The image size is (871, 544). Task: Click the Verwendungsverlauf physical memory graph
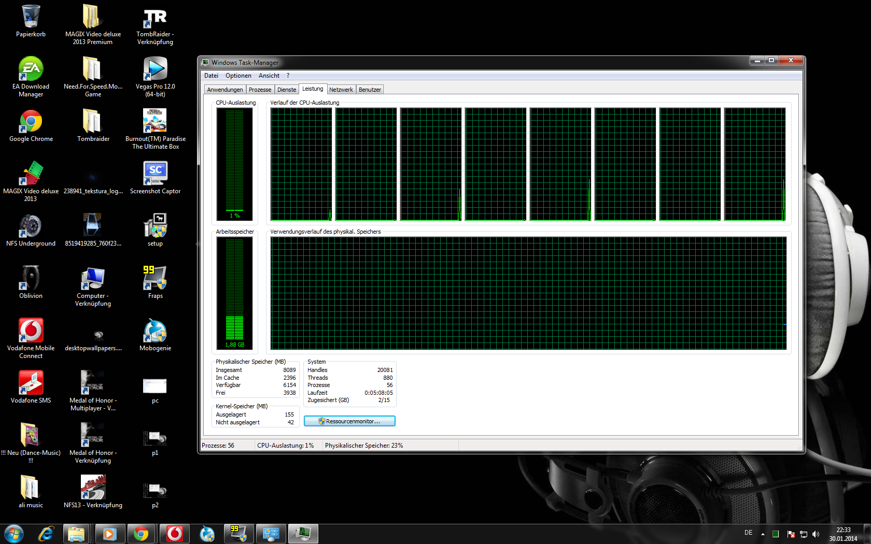pyautogui.click(x=528, y=293)
